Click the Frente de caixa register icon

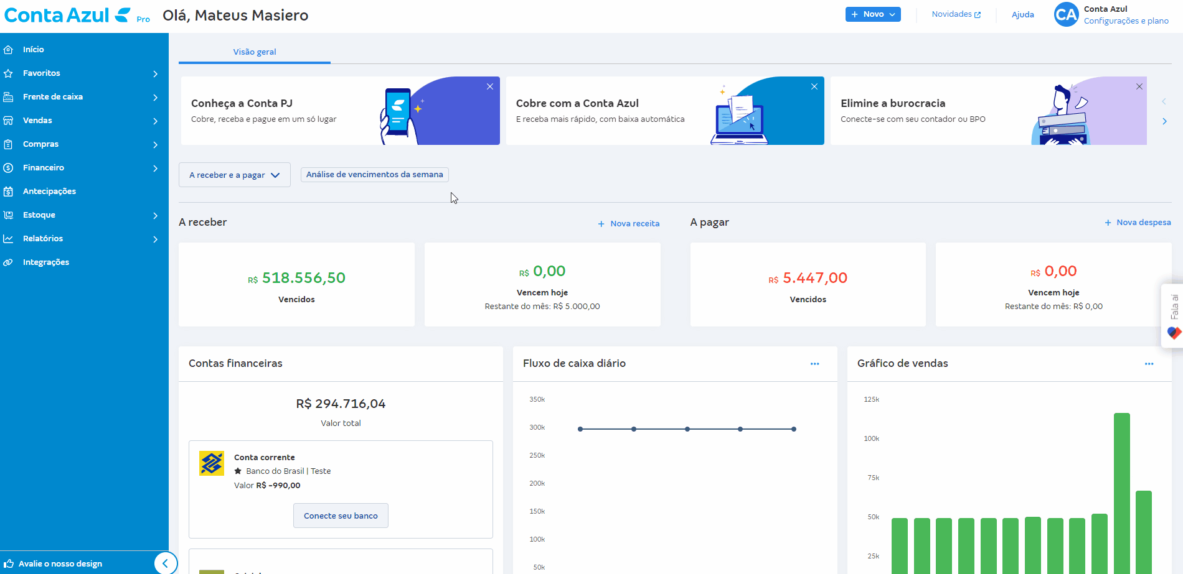8,97
